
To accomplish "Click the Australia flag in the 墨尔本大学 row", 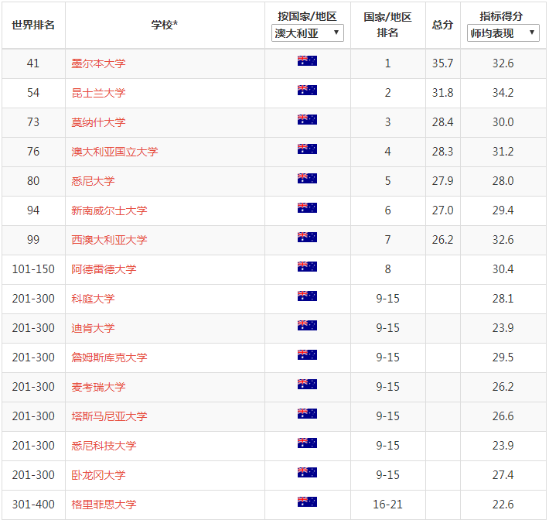I will (307, 60).
